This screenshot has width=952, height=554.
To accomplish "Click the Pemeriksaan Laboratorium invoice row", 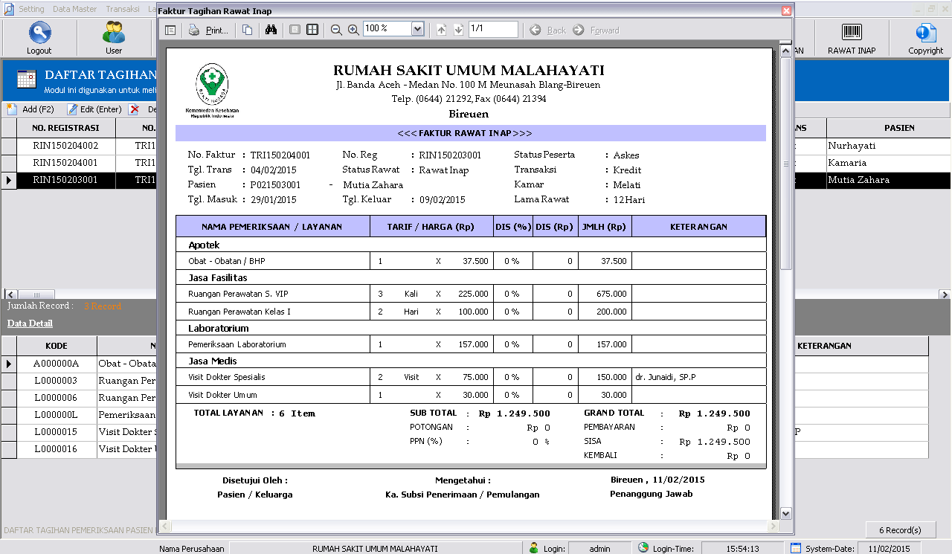I will (470, 344).
